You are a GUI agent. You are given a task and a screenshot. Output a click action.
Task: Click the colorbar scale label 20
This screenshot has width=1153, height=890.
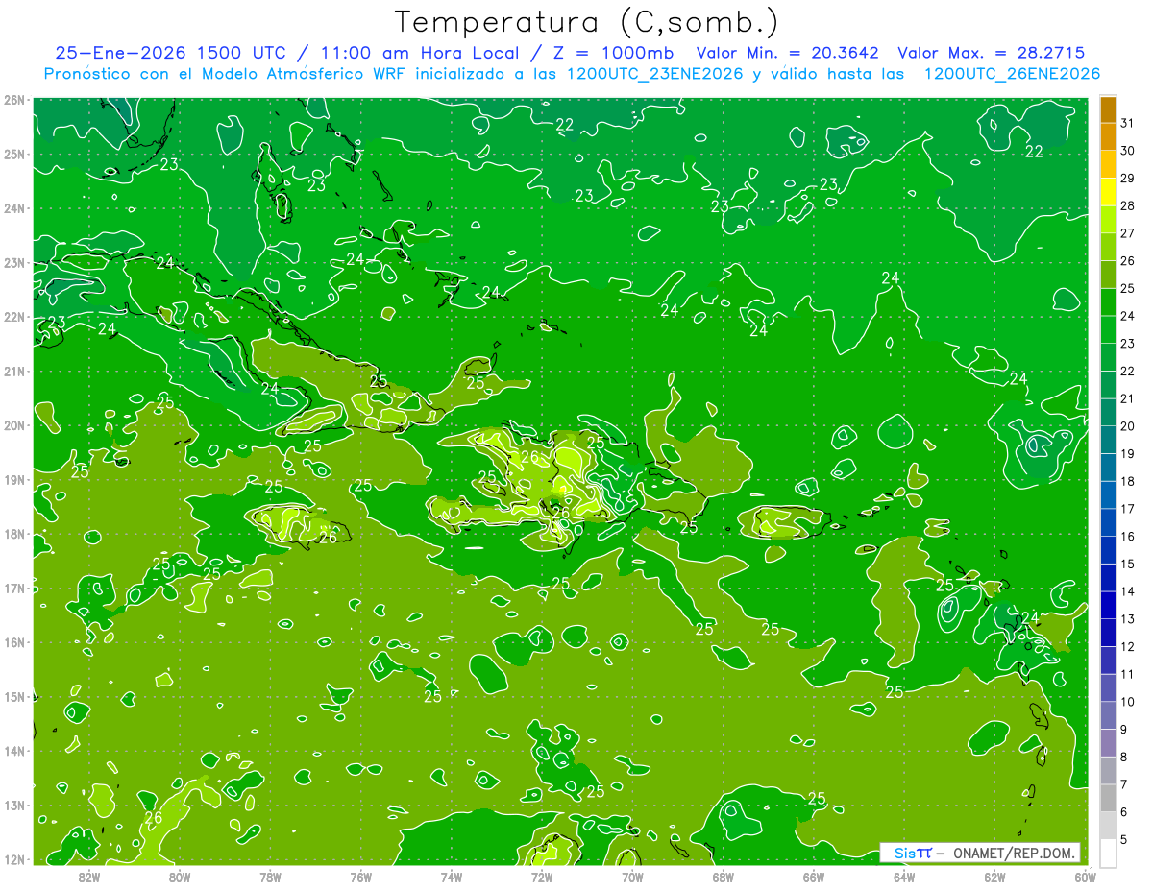pyautogui.click(x=1128, y=426)
